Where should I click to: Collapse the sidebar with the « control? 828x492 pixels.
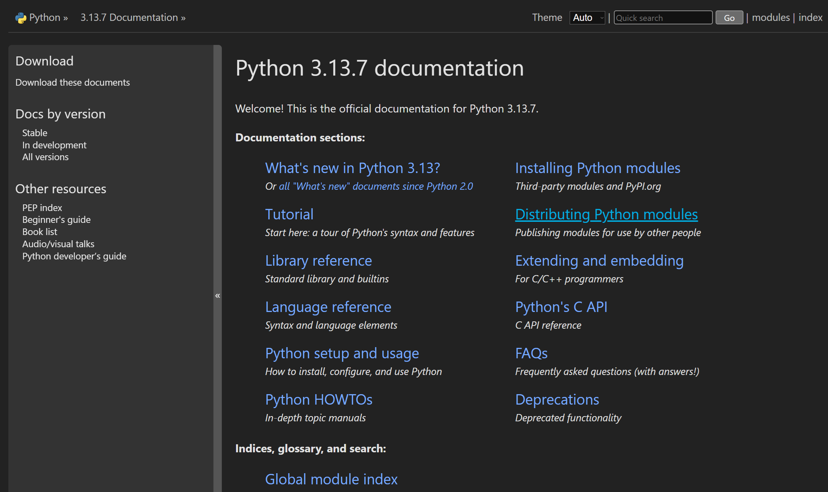[218, 295]
